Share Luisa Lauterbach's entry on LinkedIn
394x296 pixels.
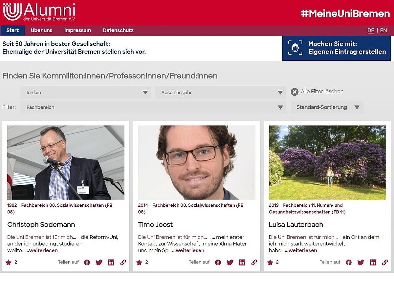[373, 262]
